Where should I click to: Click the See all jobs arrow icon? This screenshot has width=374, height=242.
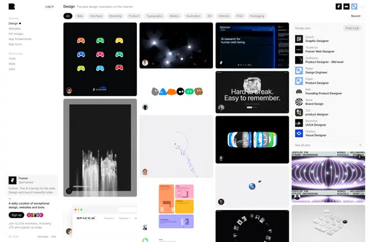[x=360, y=145]
